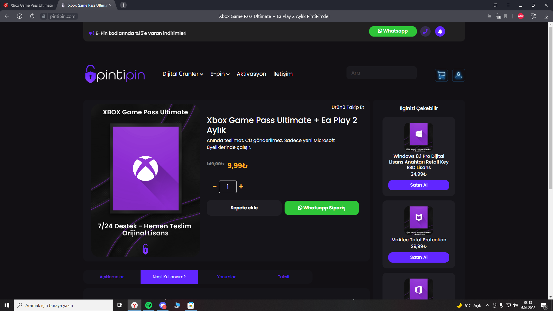Click the Ara search field

381,73
